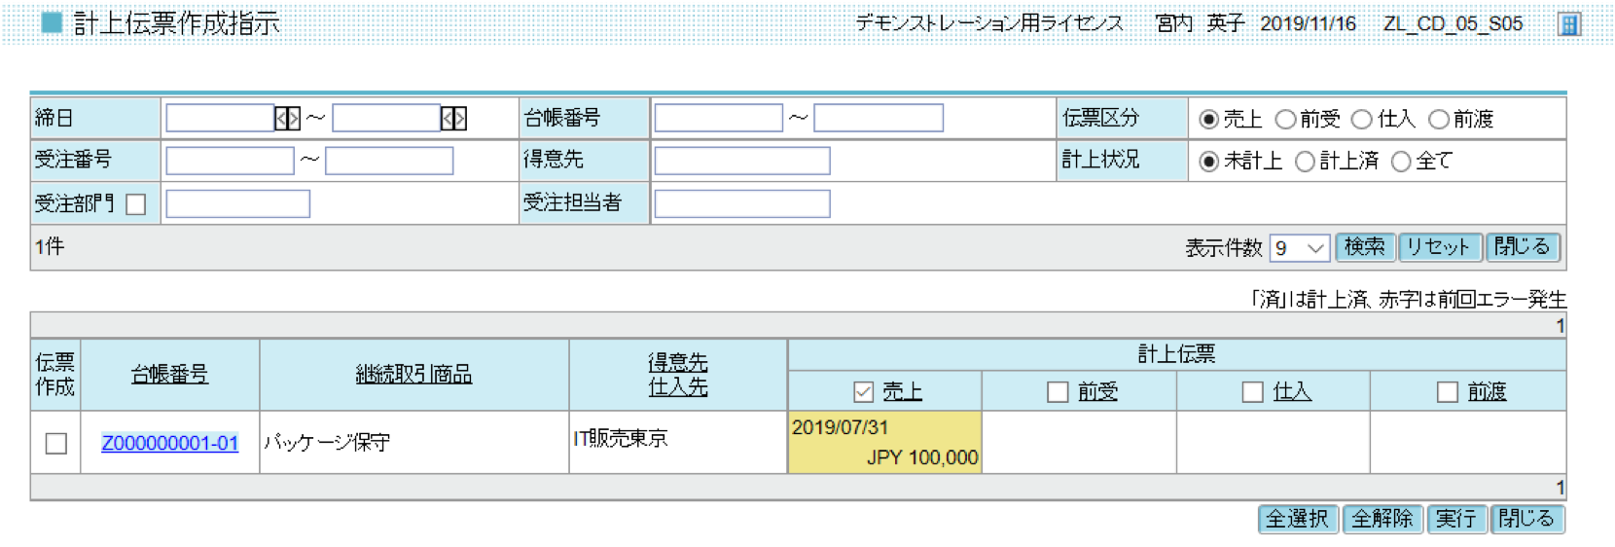Enable the 前渡 column checkbox

[x=1448, y=392]
